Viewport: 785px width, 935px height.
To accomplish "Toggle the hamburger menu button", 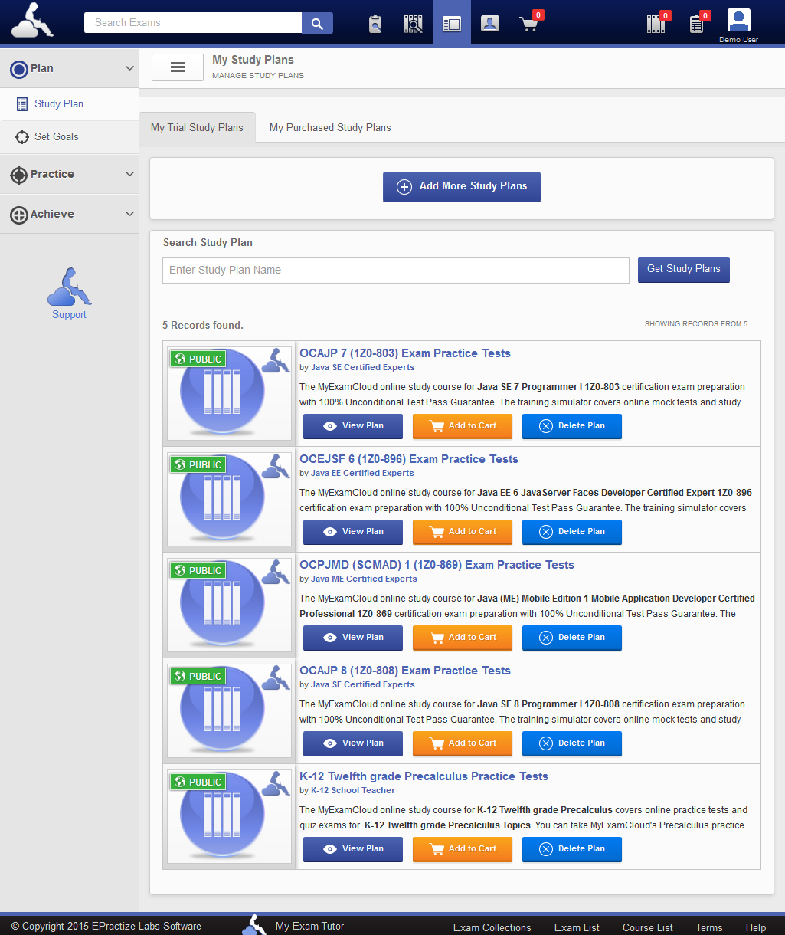I will (x=178, y=67).
